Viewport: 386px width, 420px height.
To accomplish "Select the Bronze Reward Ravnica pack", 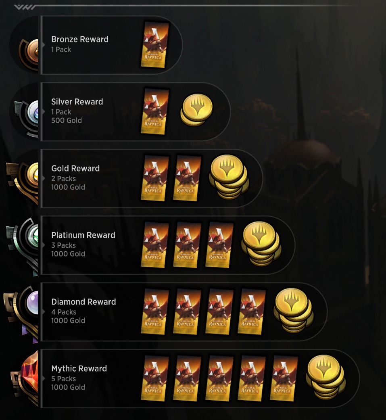I will (155, 45).
